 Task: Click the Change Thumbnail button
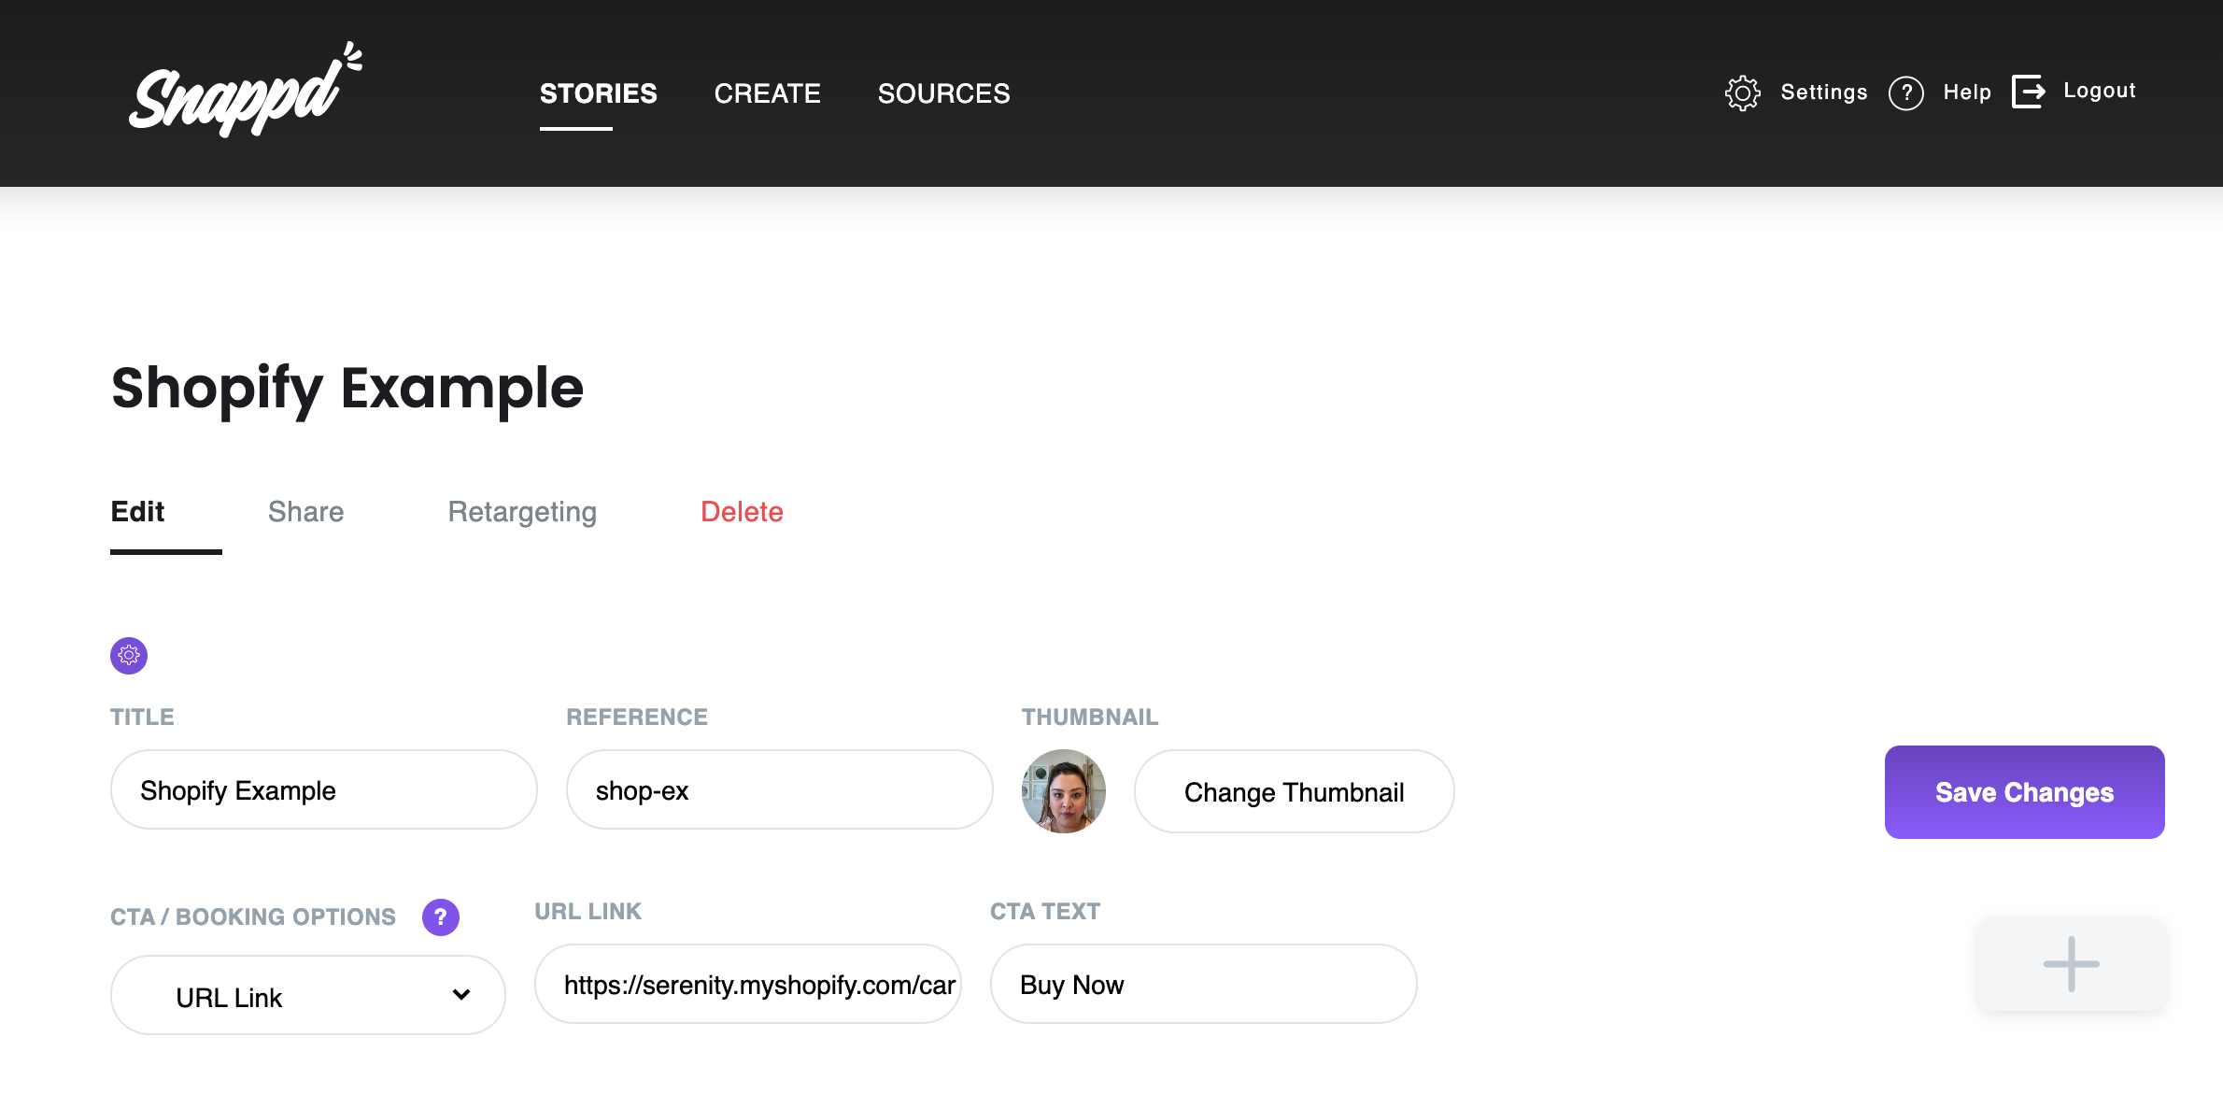pos(1294,791)
